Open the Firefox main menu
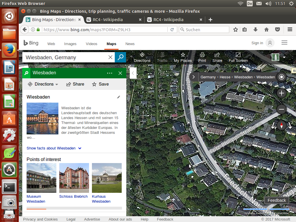 point(290,30)
